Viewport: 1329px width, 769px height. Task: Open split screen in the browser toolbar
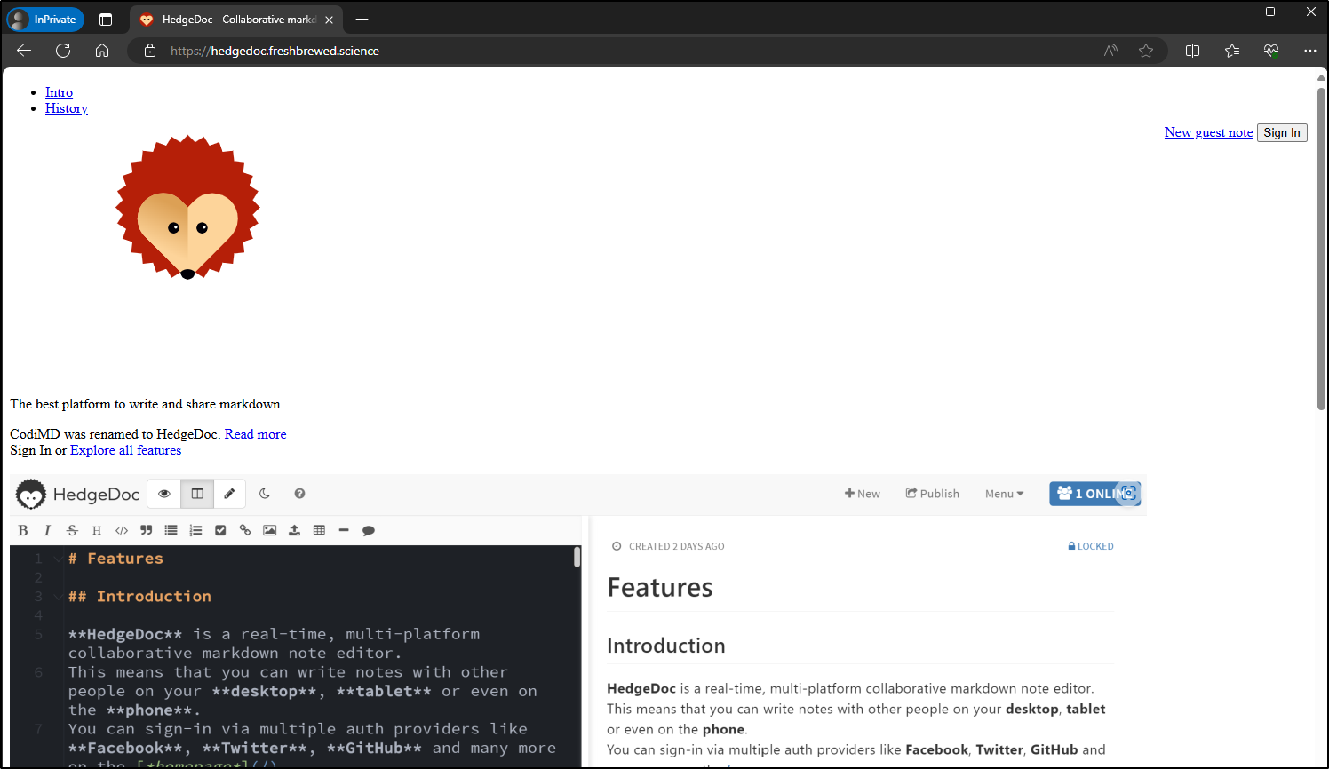pos(1193,51)
